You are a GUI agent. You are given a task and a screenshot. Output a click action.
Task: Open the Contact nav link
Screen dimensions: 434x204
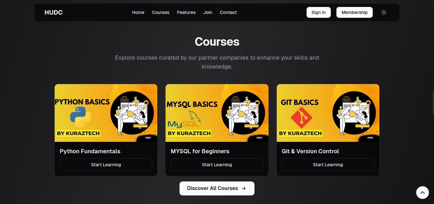click(x=228, y=12)
